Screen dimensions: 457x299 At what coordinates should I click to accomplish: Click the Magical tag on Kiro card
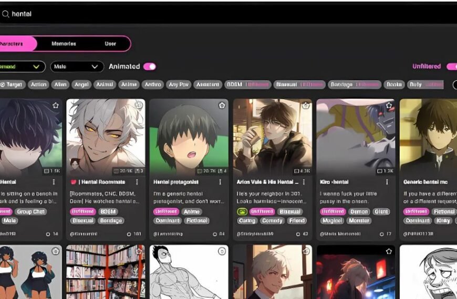332,221
